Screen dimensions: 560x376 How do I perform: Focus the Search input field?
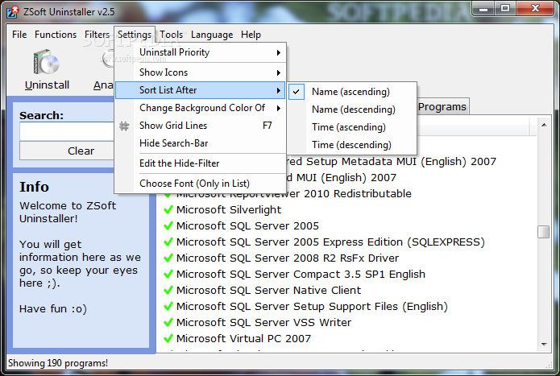pyautogui.click(x=67, y=131)
